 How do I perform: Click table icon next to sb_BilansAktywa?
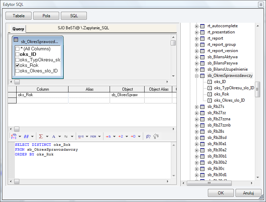point(202,57)
